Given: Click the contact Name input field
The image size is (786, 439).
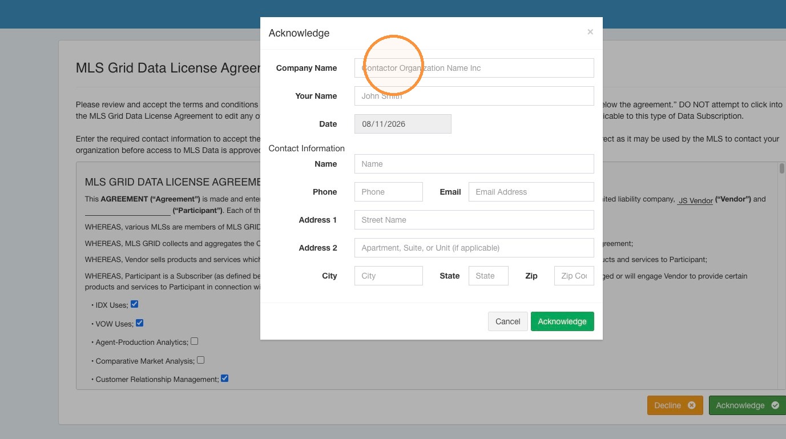Looking at the screenshot, I should coord(474,164).
